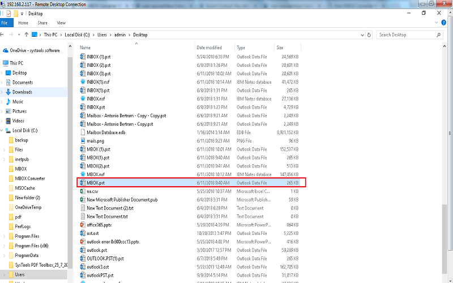This screenshot has width=453, height=283.
Task: Select the MBOX.pst file name
Action: coord(96,183)
